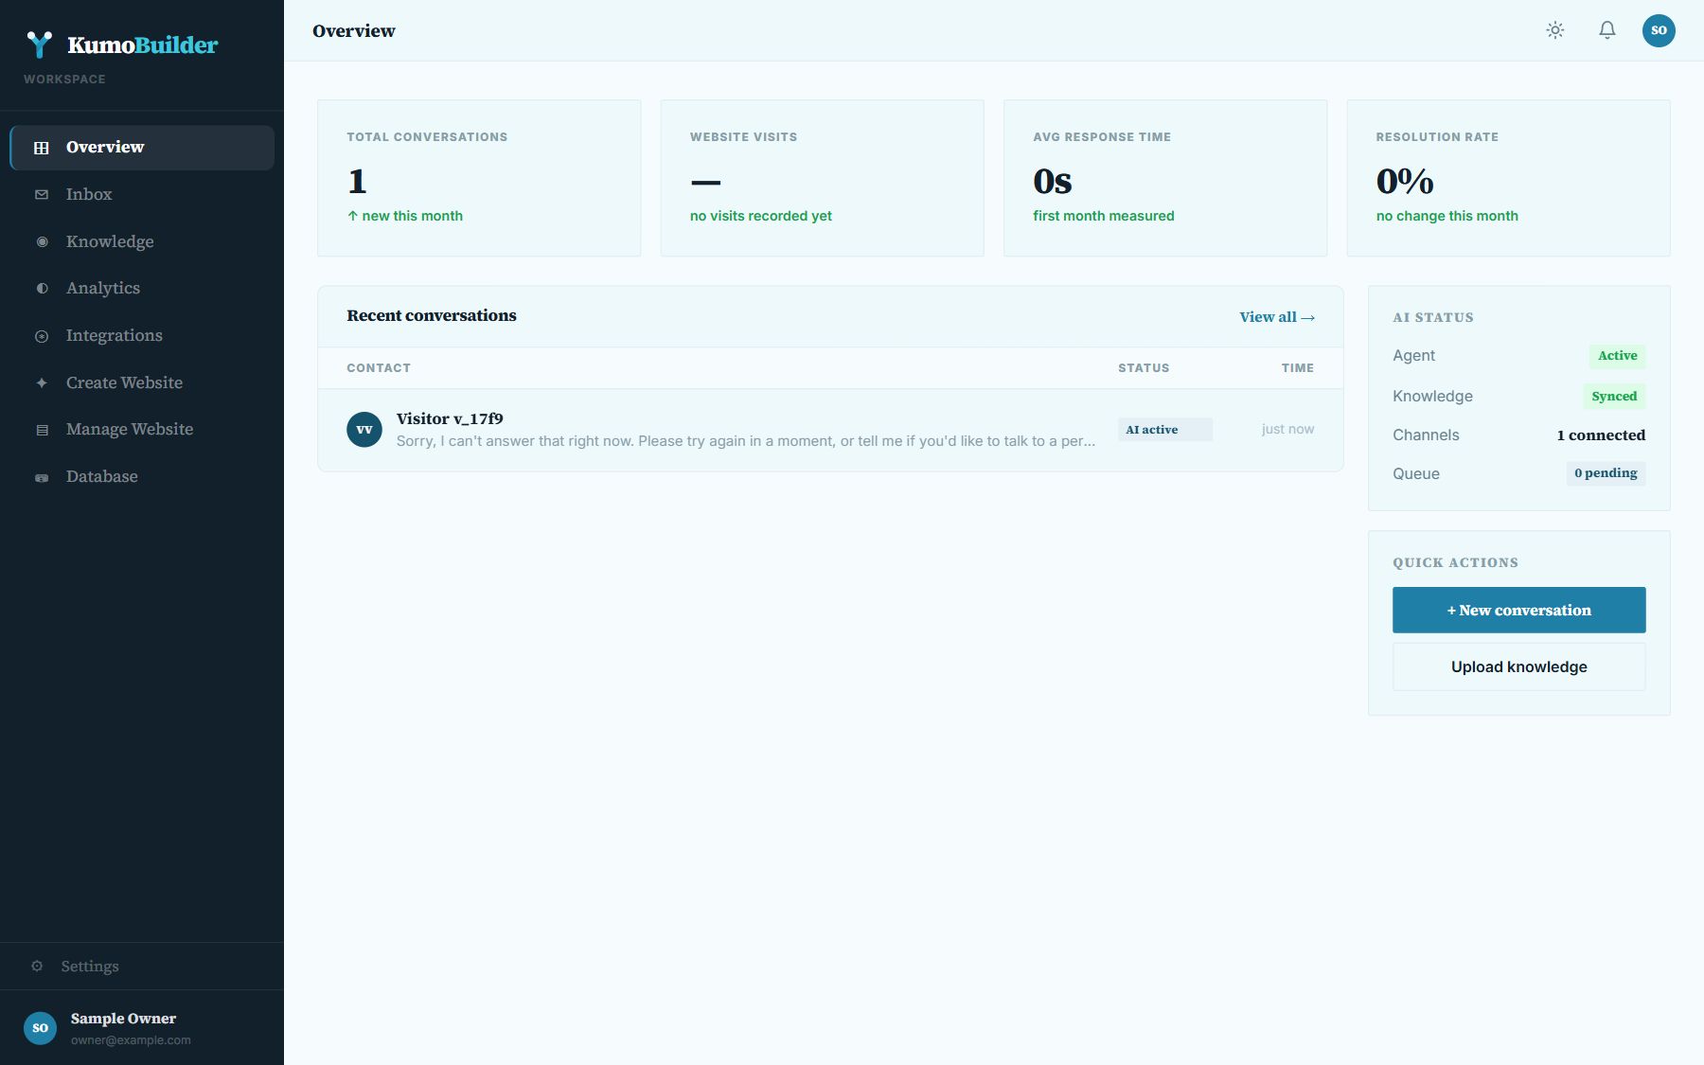Click the VV visitor avatar
The width and height of the screenshot is (1704, 1065).
pos(364,429)
